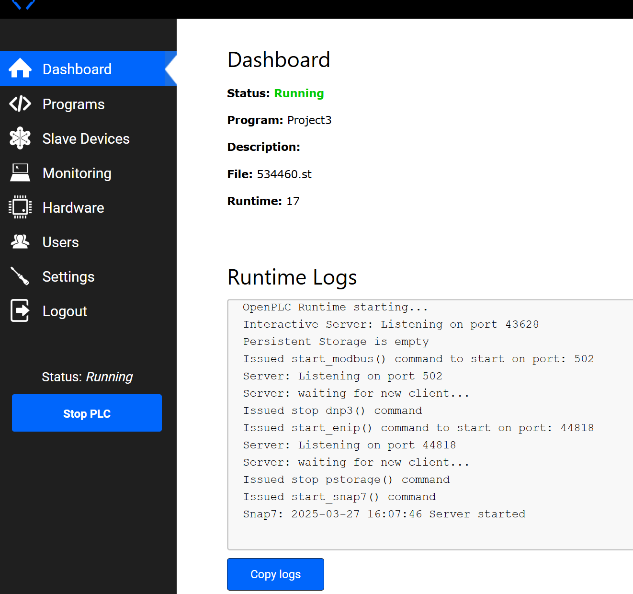Click inside the Runtime Logs text area
This screenshot has height=594, width=633.
coord(430,424)
